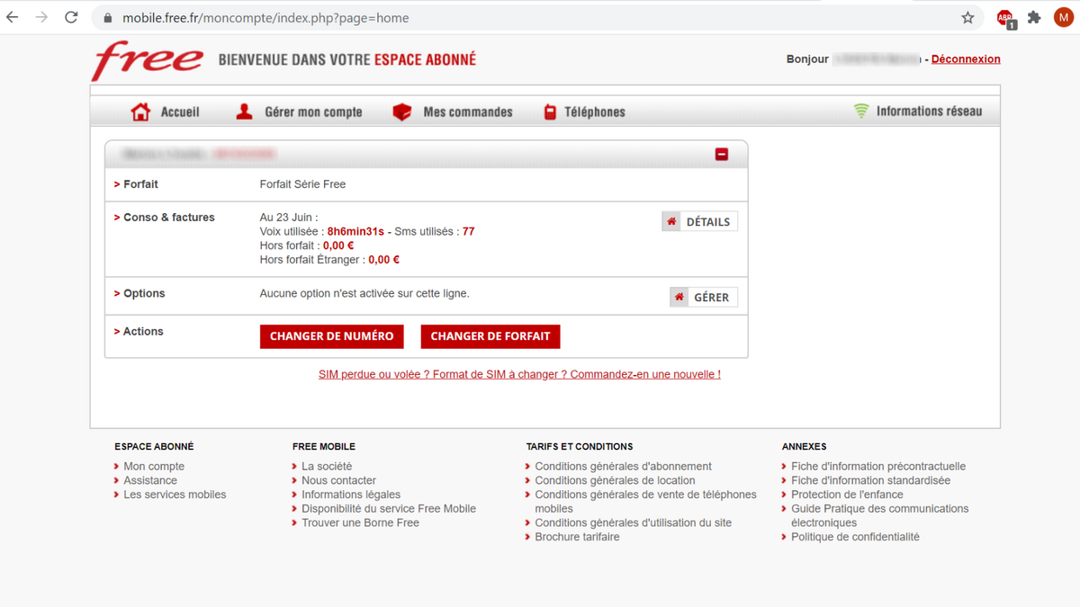Click the browser forward arrow
This screenshot has height=607, width=1080.
click(x=41, y=17)
